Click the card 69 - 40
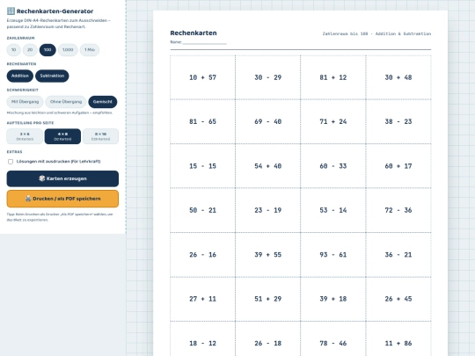This screenshot has height=356, width=475. [x=267, y=121]
